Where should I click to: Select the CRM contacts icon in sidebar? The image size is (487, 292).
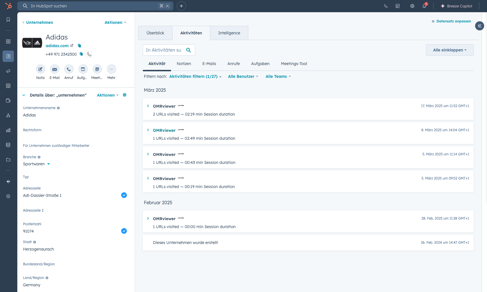coord(8,56)
